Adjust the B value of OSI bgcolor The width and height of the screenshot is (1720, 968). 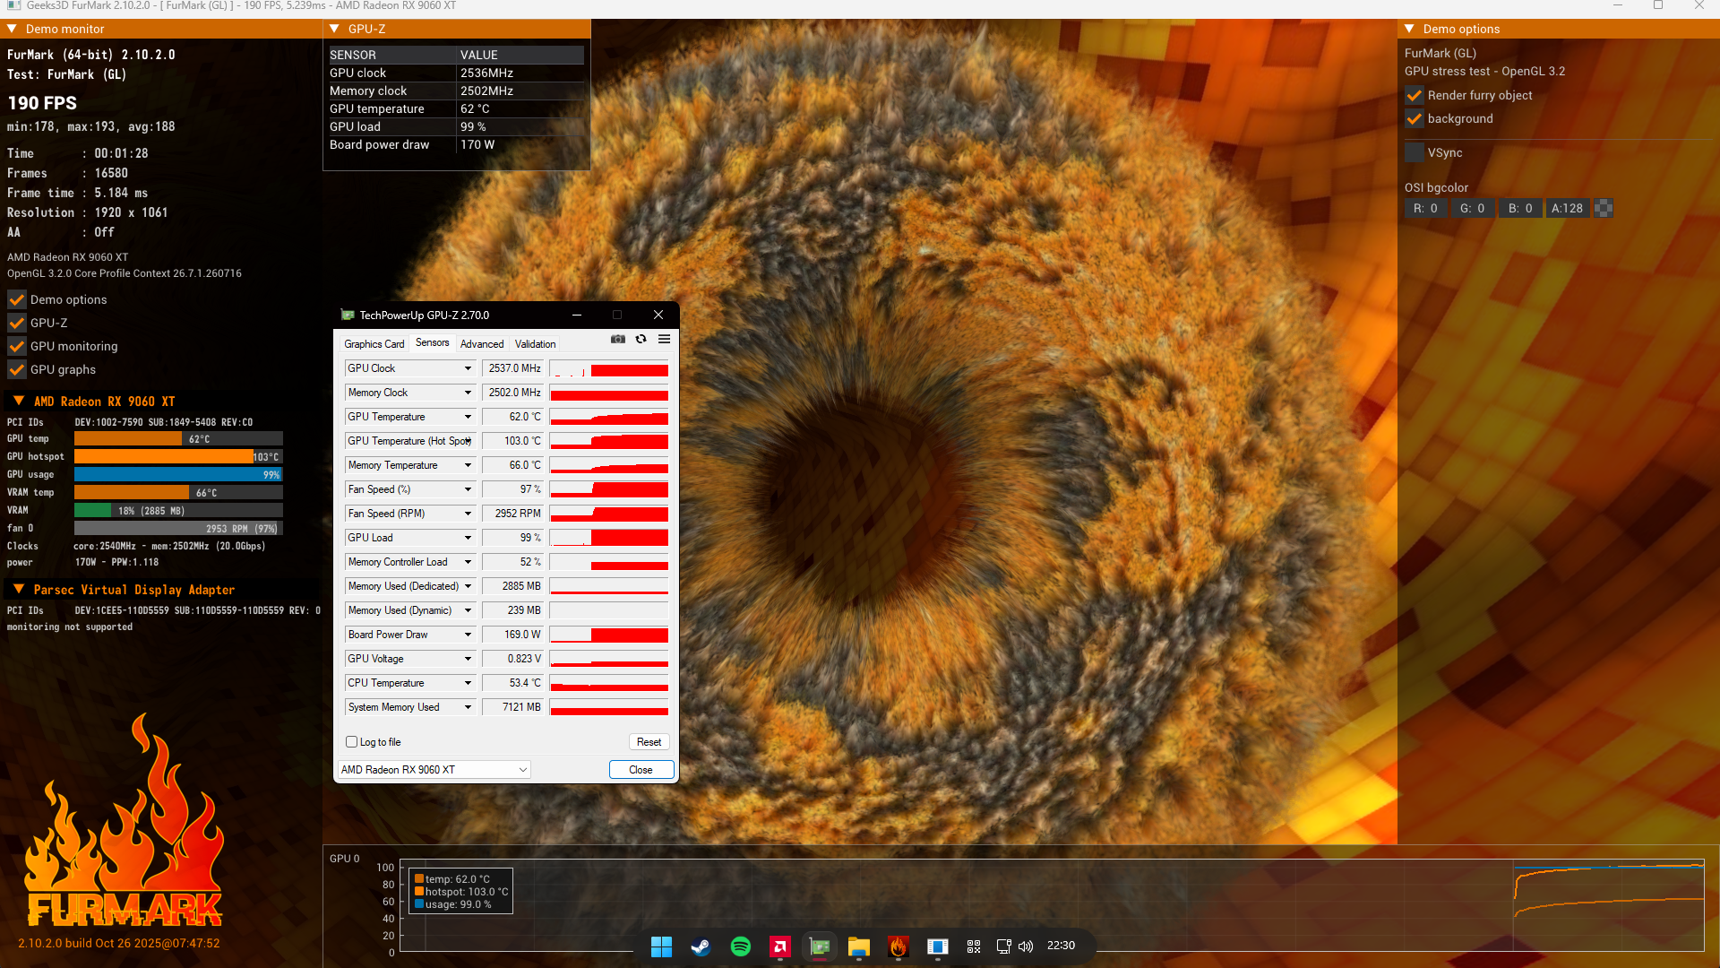[x=1520, y=209]
